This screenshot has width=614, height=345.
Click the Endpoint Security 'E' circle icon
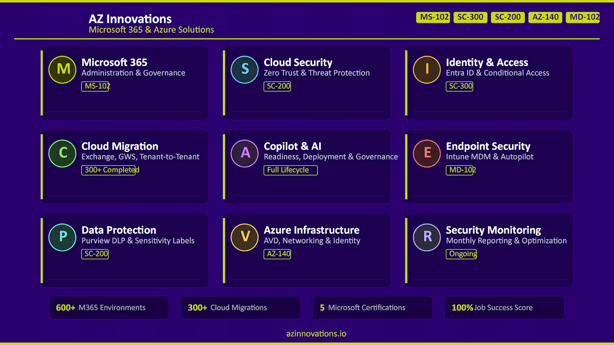[427, 153]
